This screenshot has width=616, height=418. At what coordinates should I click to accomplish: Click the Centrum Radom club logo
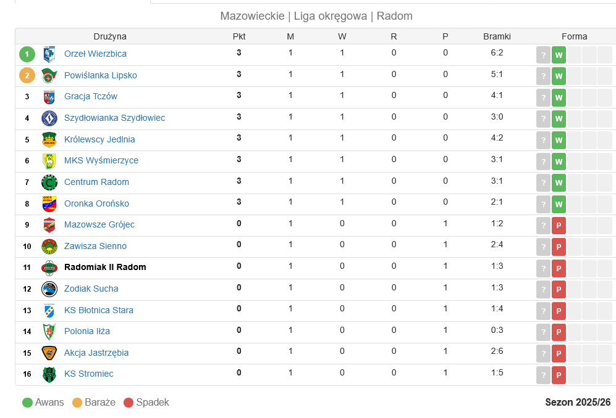(49, 182)
